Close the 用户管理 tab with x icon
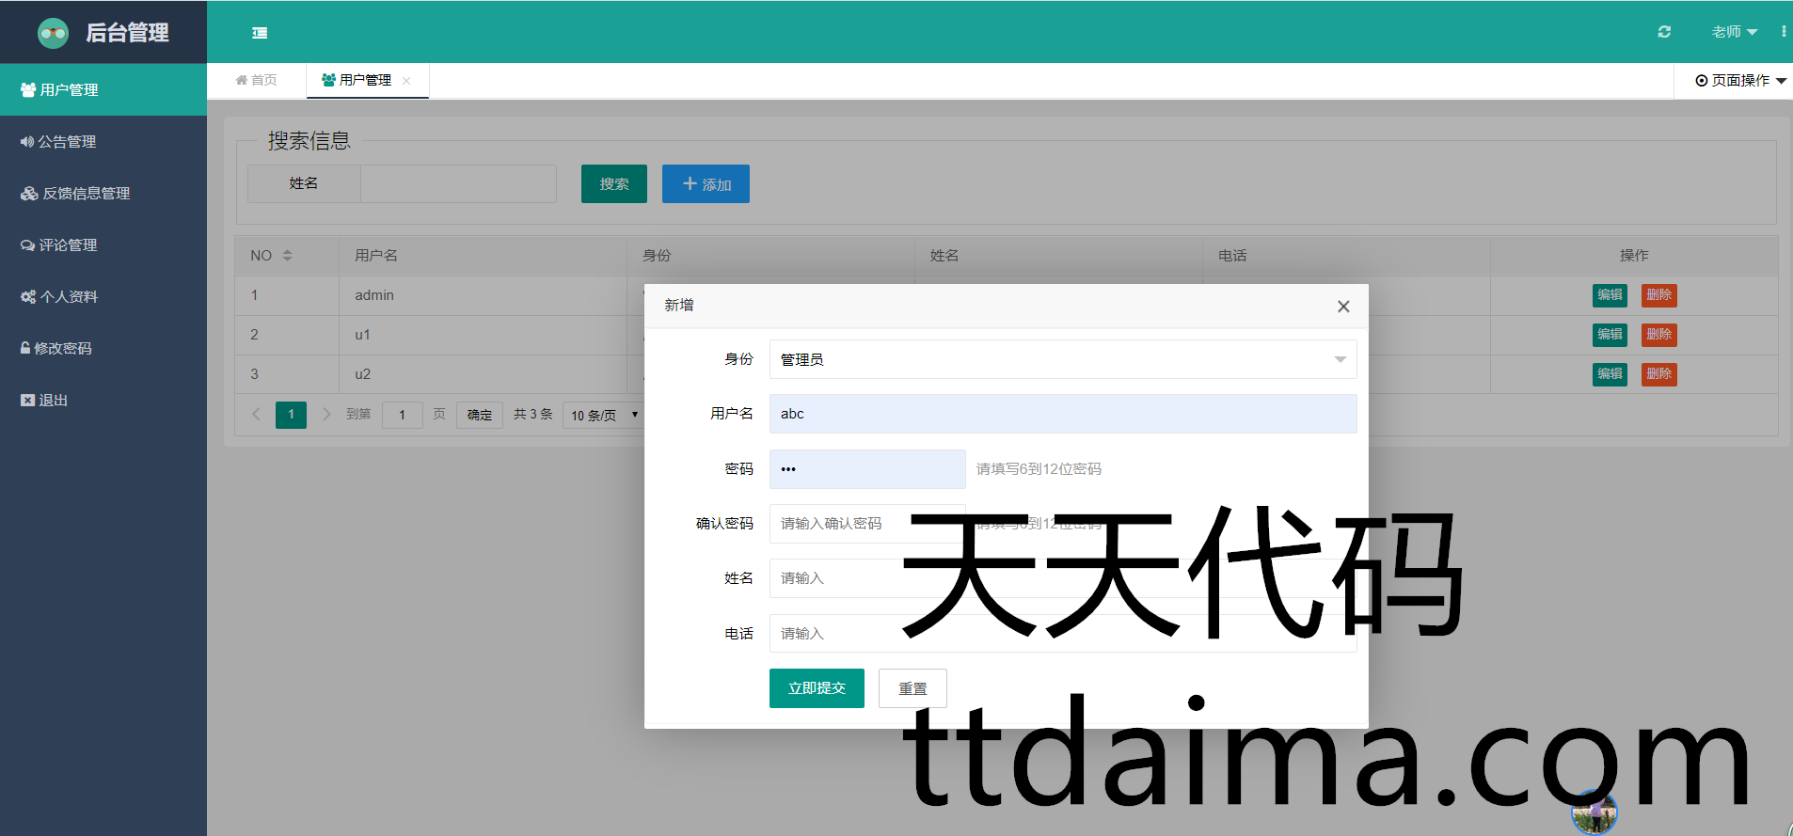 pyautogui.click(x=406, y=81)
